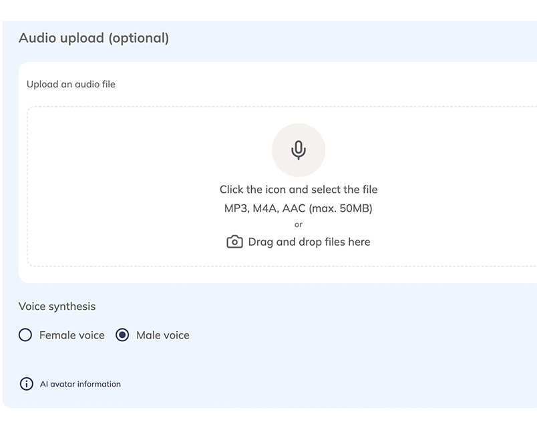Select the Male voice radio button
The height and width of the screenshot is (438, 537).
pyautogui.click(x=122, y=335)
